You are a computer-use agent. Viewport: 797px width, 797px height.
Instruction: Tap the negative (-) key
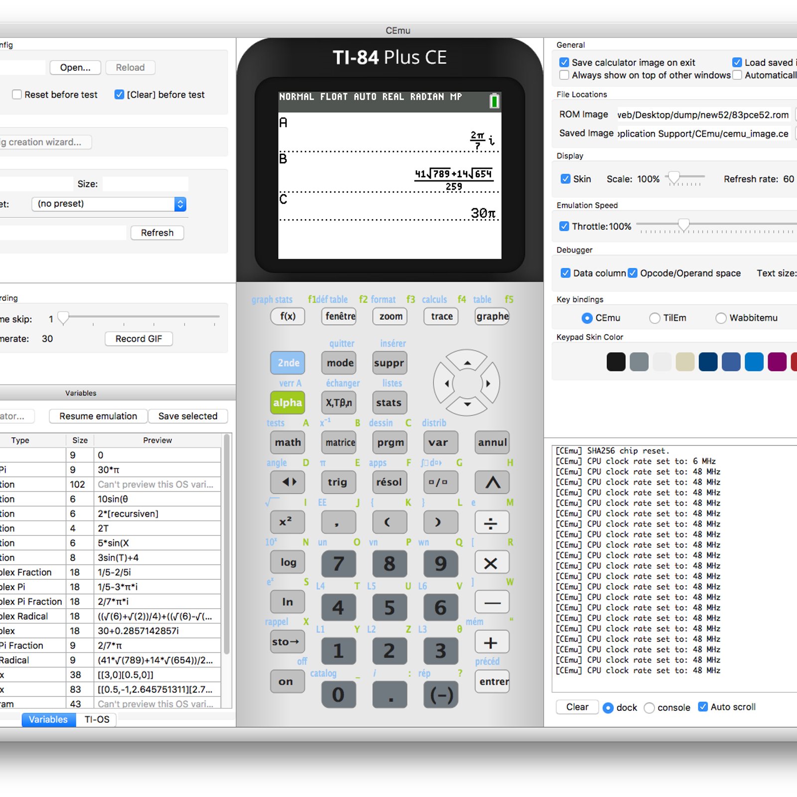[x=441, y=695]
